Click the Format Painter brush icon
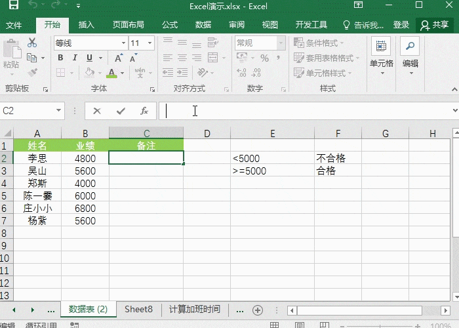459x328 pixels. [x=32, y=72]
